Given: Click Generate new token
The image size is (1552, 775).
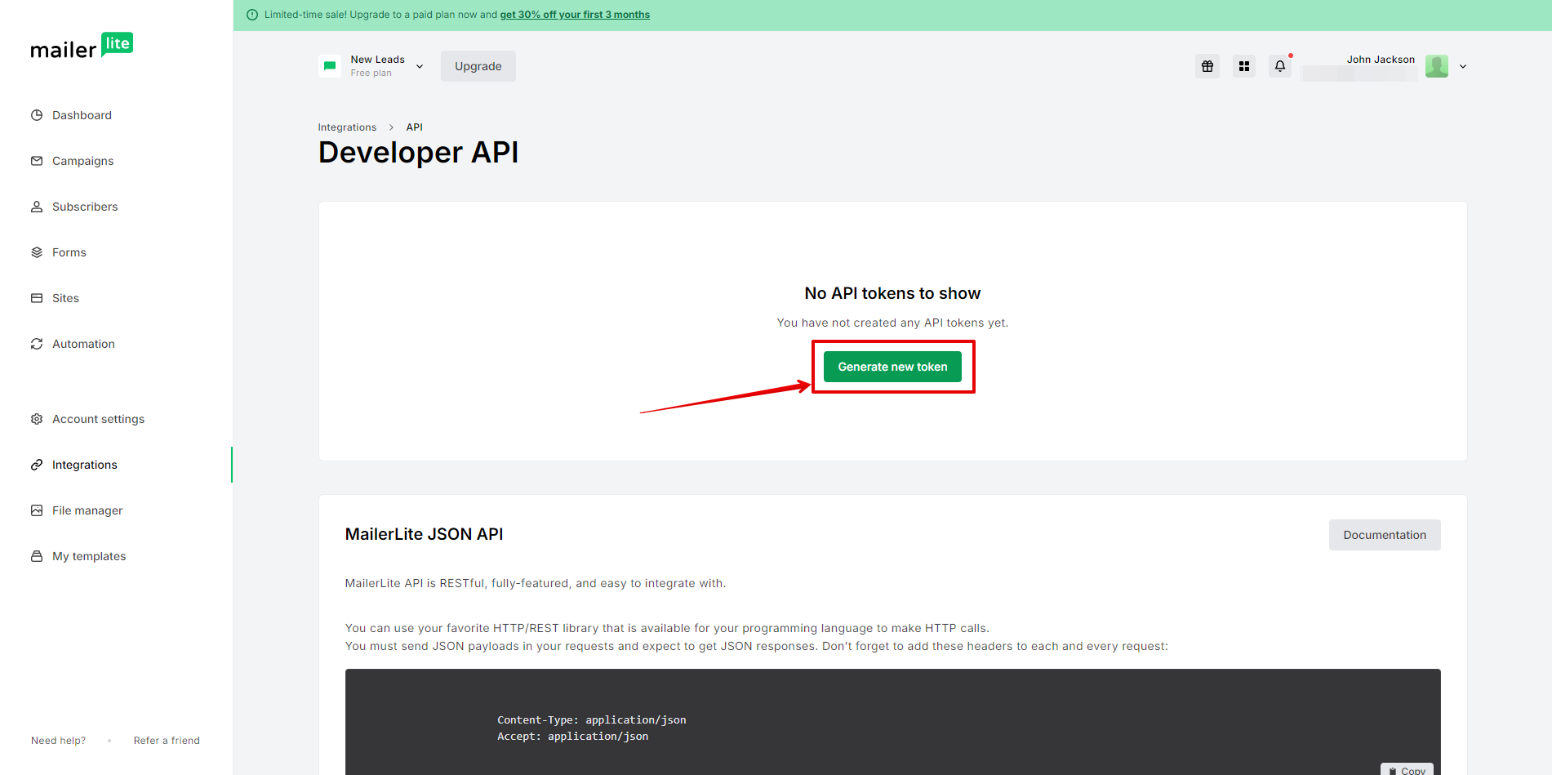Looking at the screenshot, I should pyautogui.click(x=892, y=367).
